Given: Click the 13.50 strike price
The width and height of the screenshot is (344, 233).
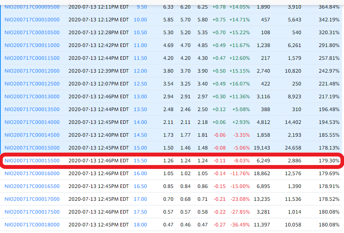Looking at the screenshot, I should point(140,110).
